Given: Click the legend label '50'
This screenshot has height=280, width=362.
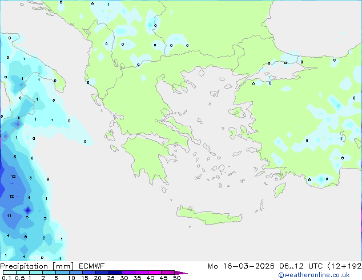Looking at the screenshot, I should pyautogui.click(x=177, y=278).
